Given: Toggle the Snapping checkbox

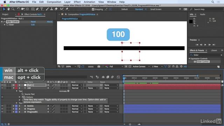Looking at the screenshot, I should [93, 9].
